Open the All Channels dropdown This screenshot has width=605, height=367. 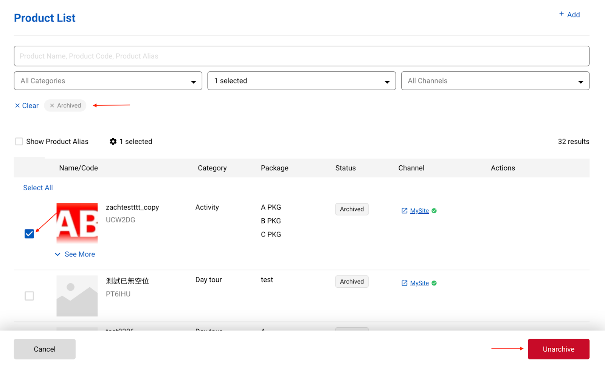[495, 81]
